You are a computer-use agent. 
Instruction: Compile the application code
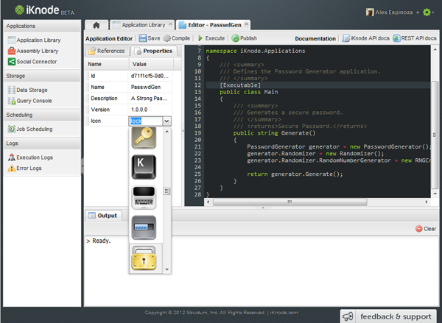pos(177,38)
